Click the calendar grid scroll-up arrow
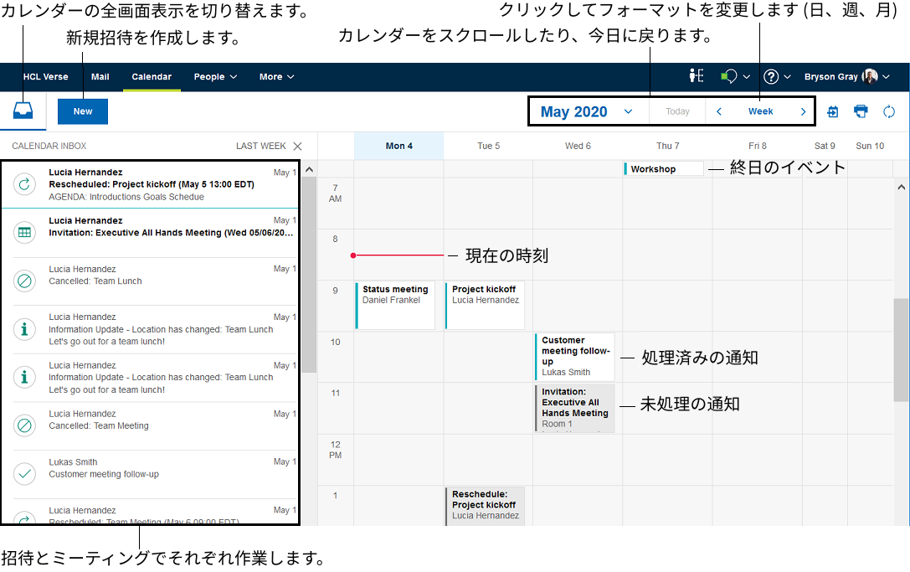The height and width of the screenshot is (572, 910). click(x=901, y=187)
